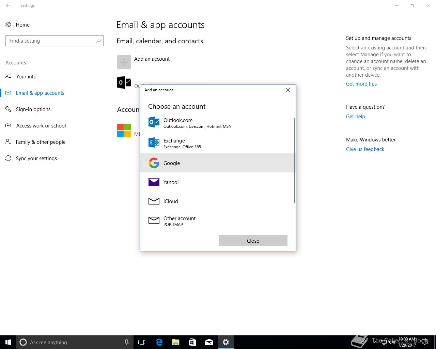This screenshot has height=349, width=436.
Task: Select the Outlook.com account option
Action: pos(217,123)
